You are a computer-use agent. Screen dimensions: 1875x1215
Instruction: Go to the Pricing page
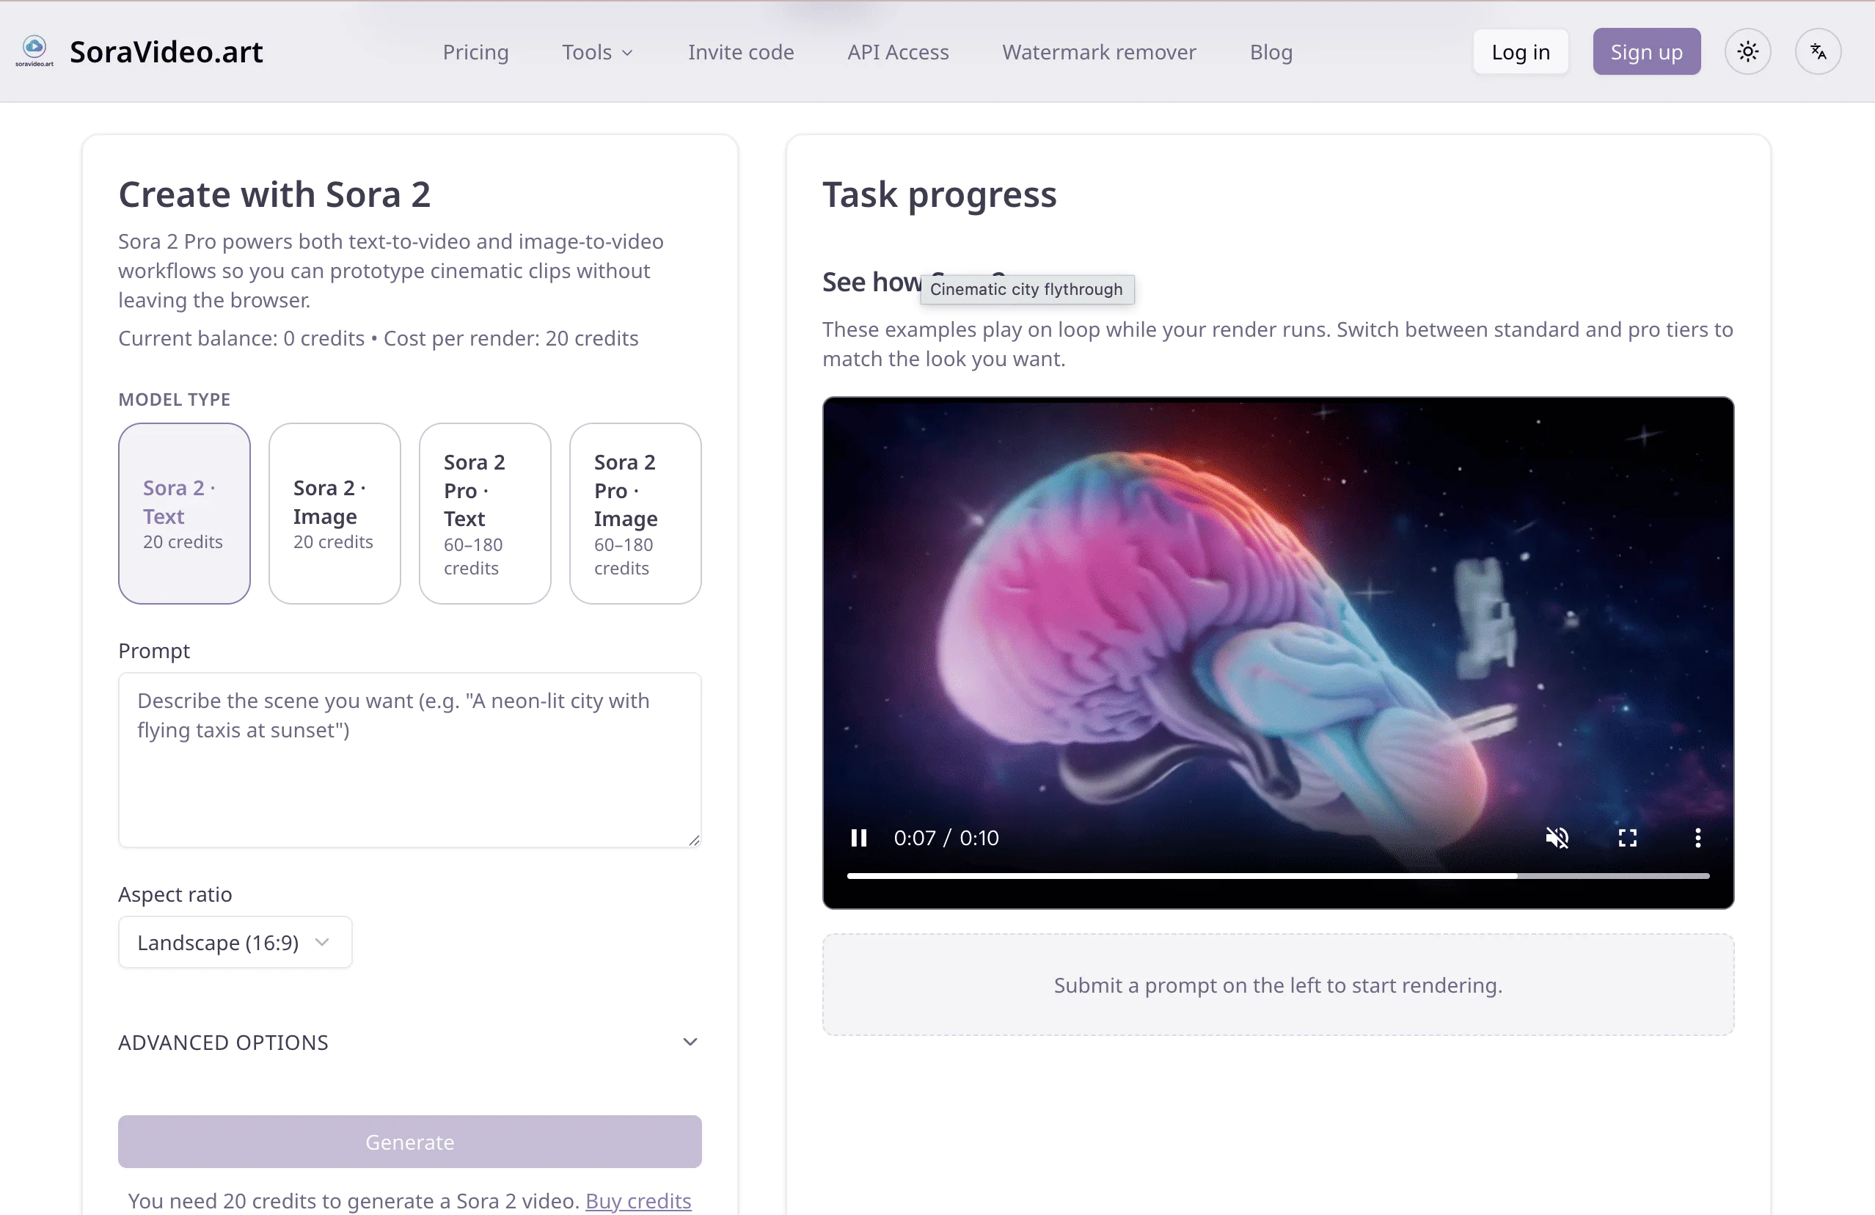click(x=475, y=52)
